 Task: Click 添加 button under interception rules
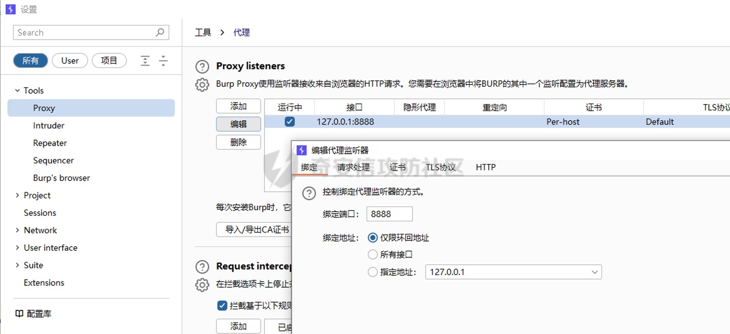(x=239, y=326)
